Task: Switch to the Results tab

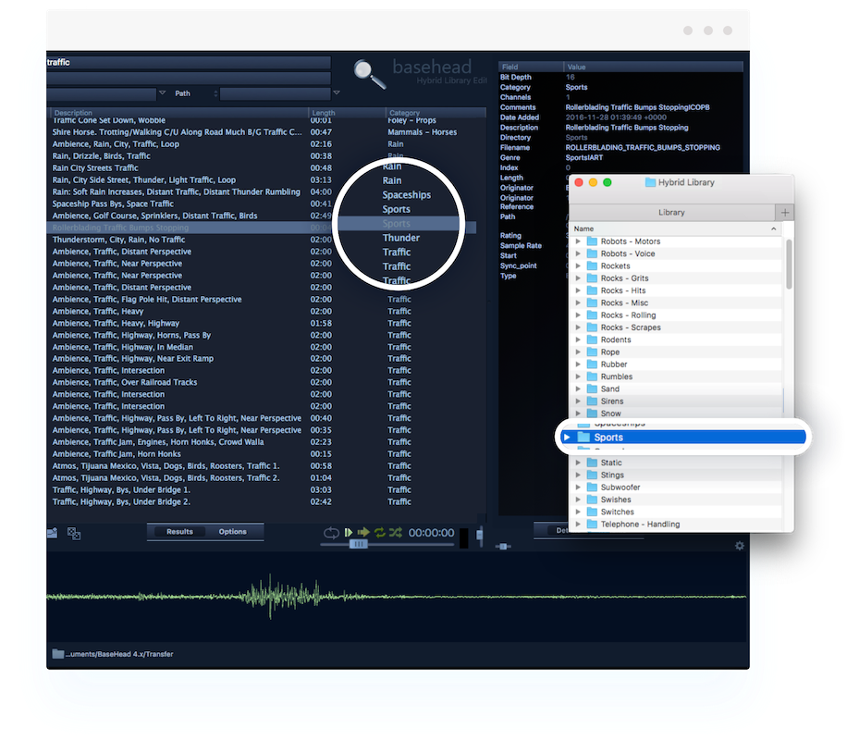Action: [179, 532]
